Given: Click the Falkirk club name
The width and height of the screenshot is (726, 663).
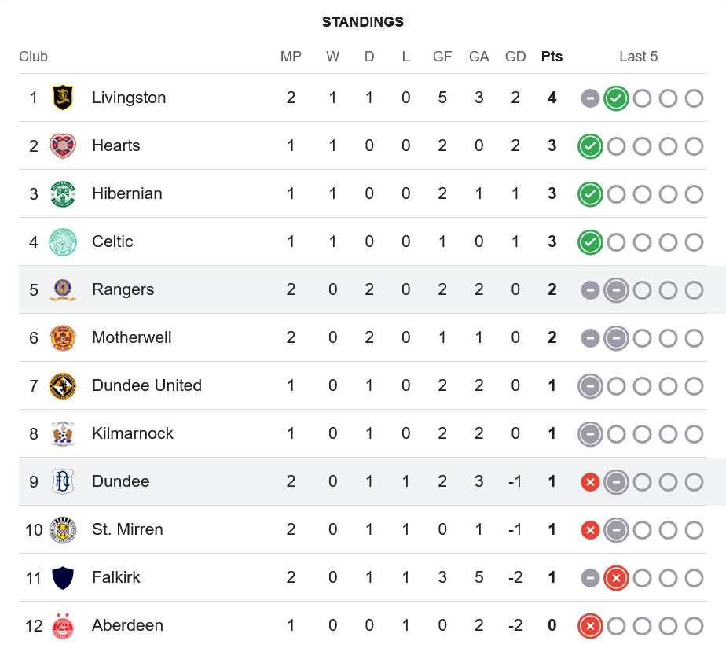Looking at the screenshot, I should point(116,577).
